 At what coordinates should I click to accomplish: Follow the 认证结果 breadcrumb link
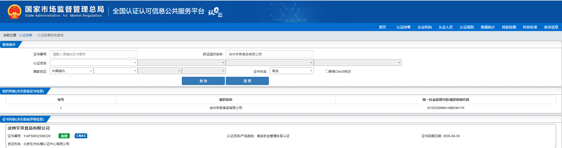tap(26, 35)
